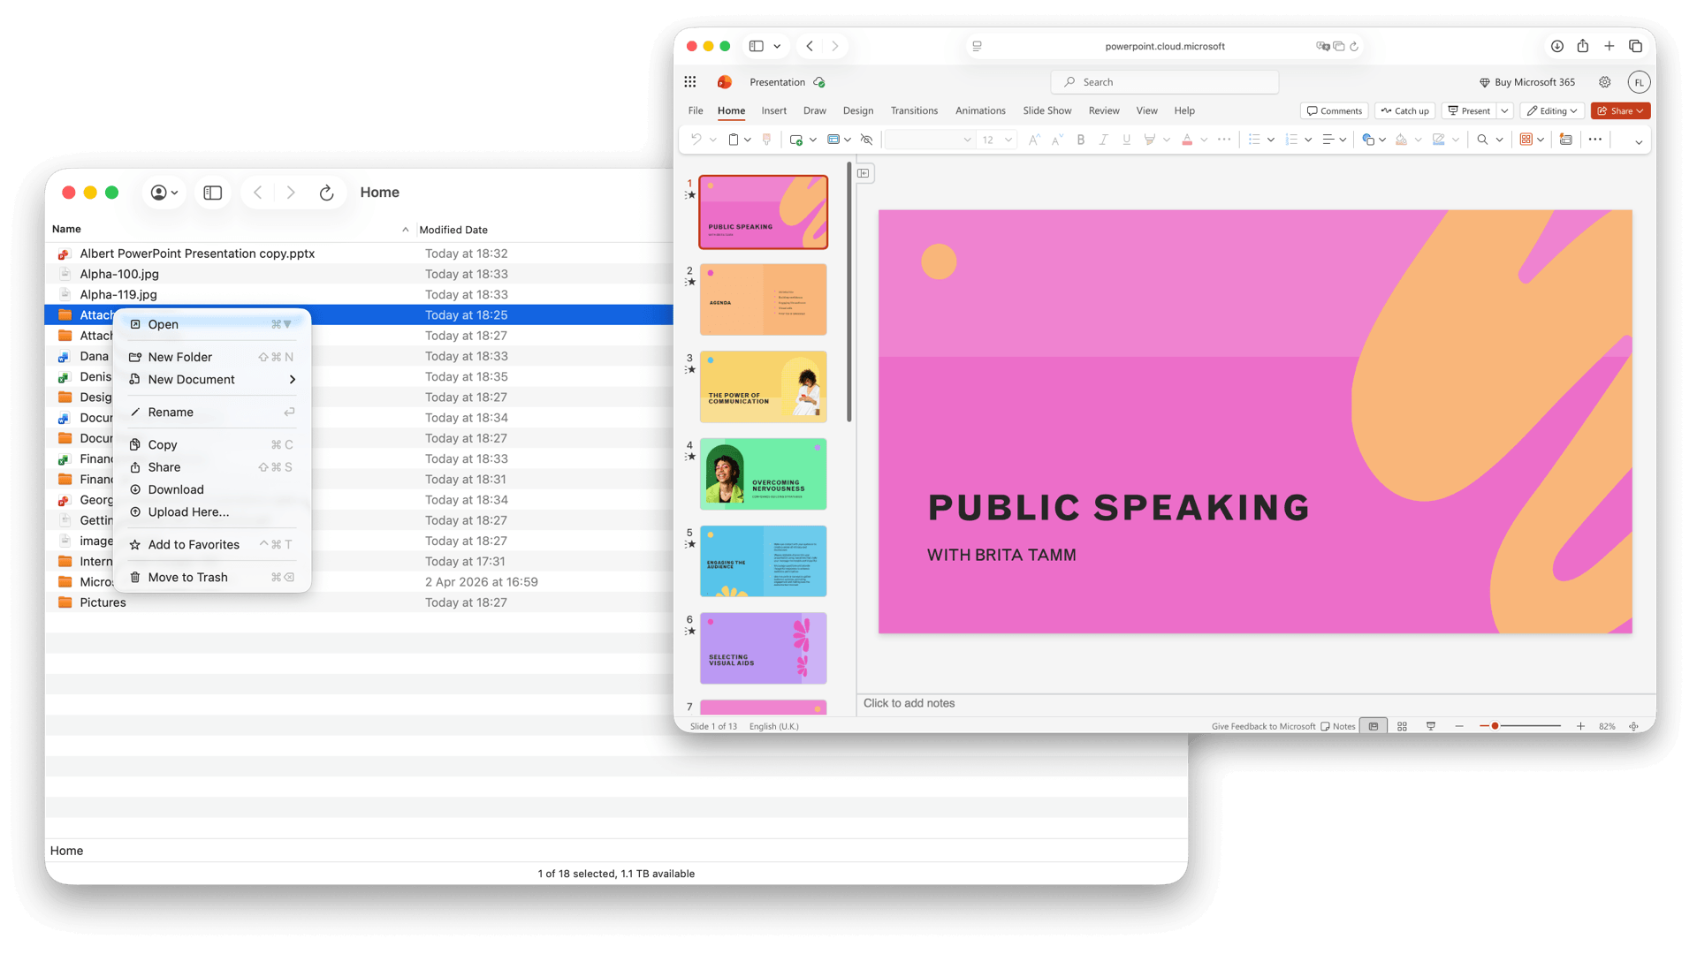Toggle the Notes pane in status bar

coord(1338,726)
